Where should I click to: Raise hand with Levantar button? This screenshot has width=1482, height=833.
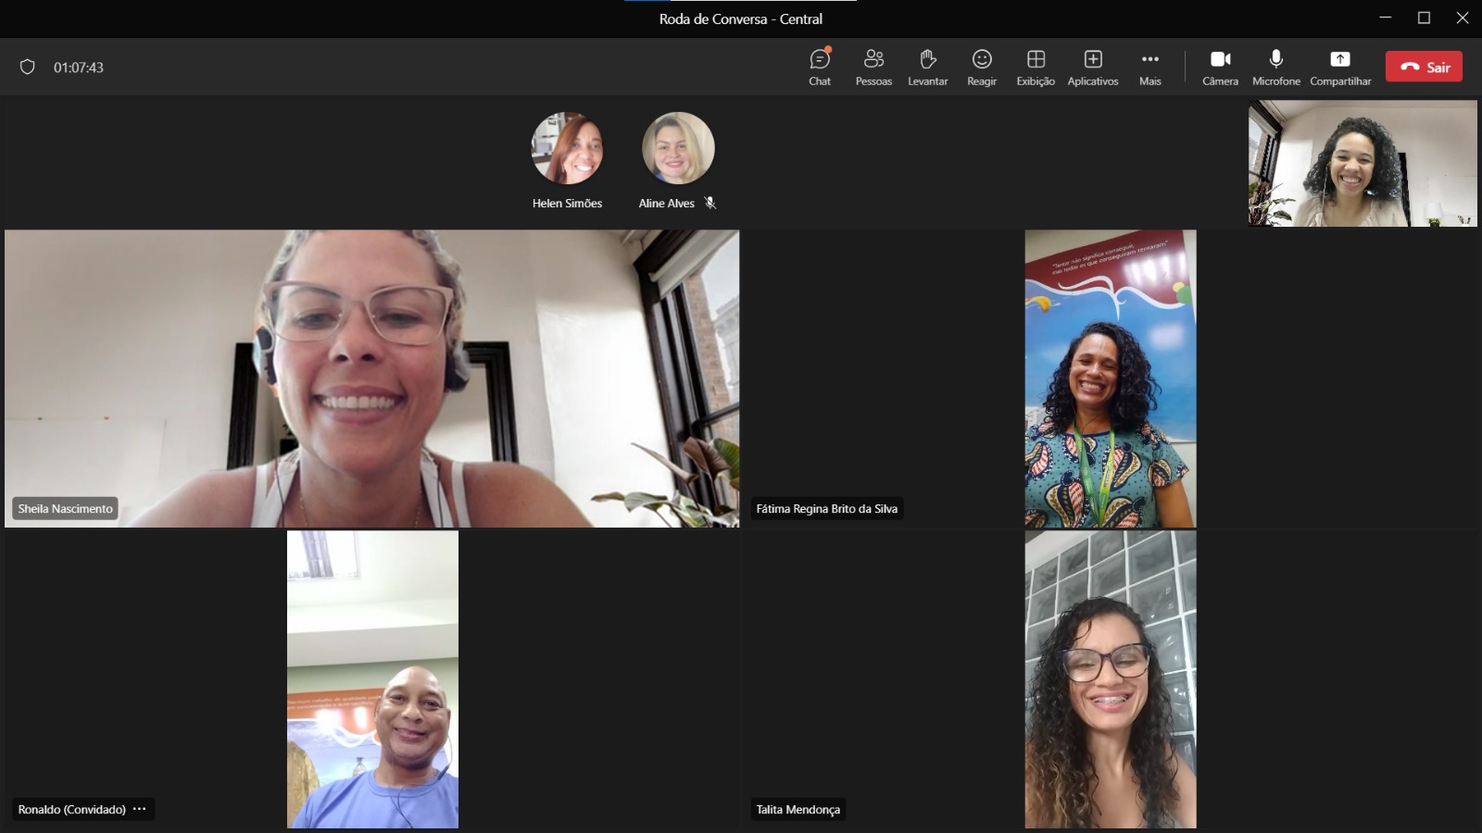point(927,68)
